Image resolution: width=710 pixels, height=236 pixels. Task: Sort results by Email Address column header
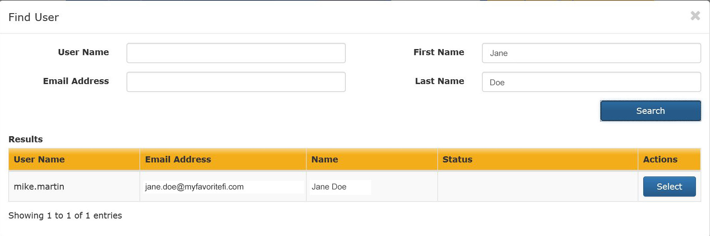click(223, 159)
